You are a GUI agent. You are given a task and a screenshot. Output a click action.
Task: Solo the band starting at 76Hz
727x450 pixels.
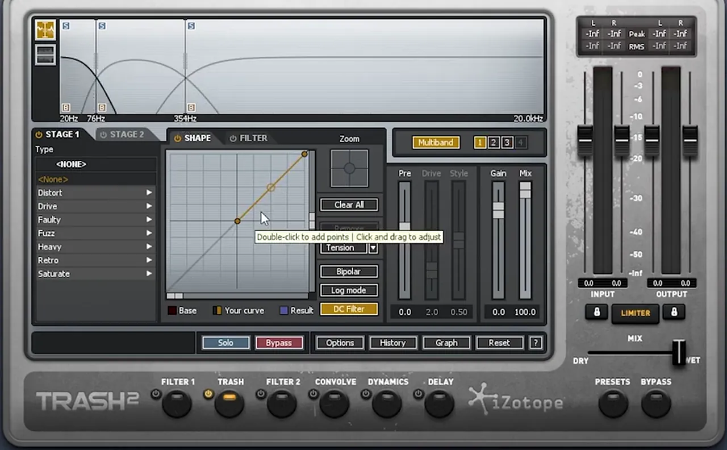pyautogui.click(x=102, y=26)
